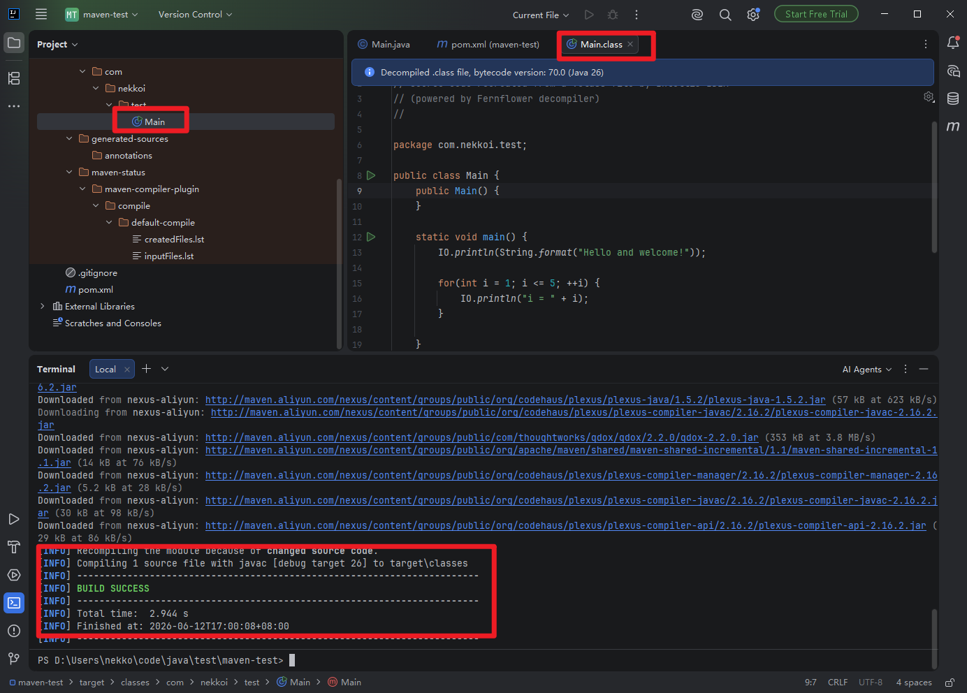Switch to pom.xml (maven-test) tab

tap(488, 44)
